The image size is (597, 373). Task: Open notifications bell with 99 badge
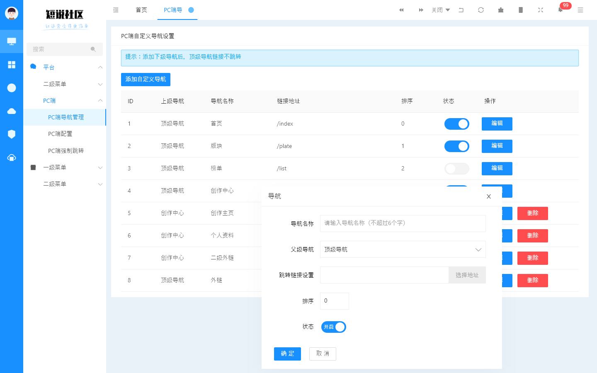561,10
